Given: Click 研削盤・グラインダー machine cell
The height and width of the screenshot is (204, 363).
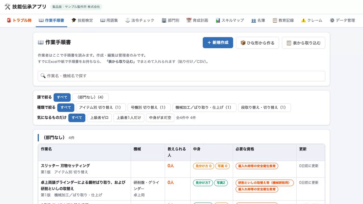Looking at the screenshot, I should (148, 189).
